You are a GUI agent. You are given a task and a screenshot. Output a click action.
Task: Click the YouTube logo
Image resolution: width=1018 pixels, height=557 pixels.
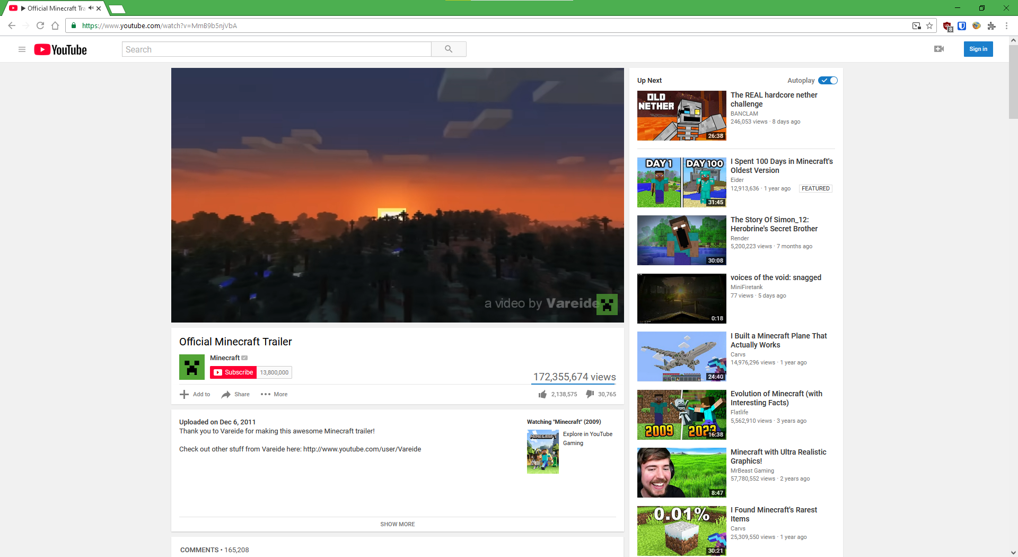[60, 49]
